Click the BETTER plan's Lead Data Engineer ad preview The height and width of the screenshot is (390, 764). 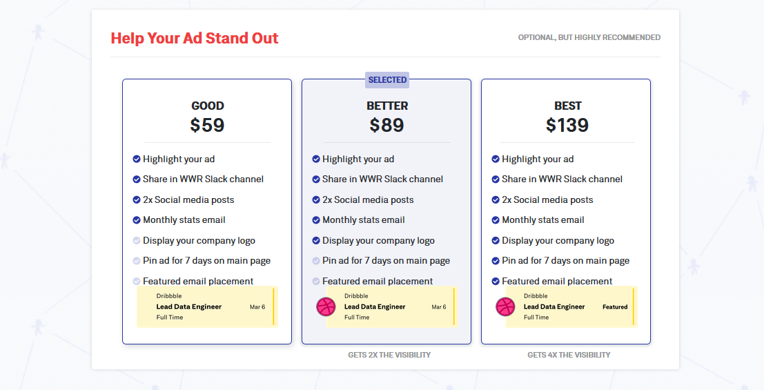(390, 306)
